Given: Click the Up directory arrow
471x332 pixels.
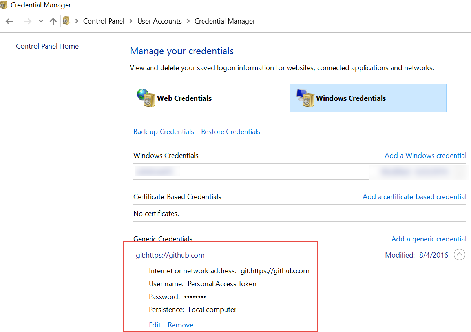Looking at the screenshot, I should (x=53, y=22).
